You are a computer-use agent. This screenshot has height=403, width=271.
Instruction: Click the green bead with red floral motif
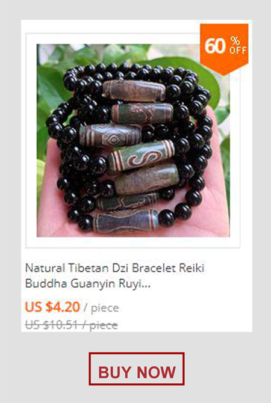click(143, 113)
